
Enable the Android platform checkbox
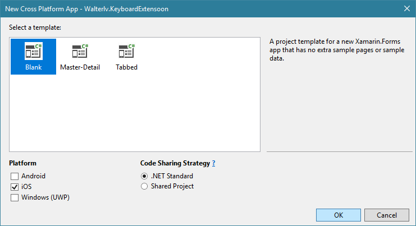pyautogui.click(x=15, y=176)
